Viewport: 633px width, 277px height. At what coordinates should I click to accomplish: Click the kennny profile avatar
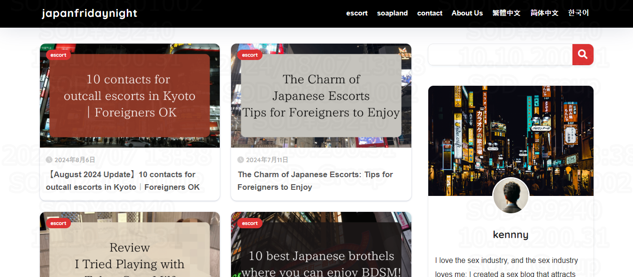[x=511, y=196]
